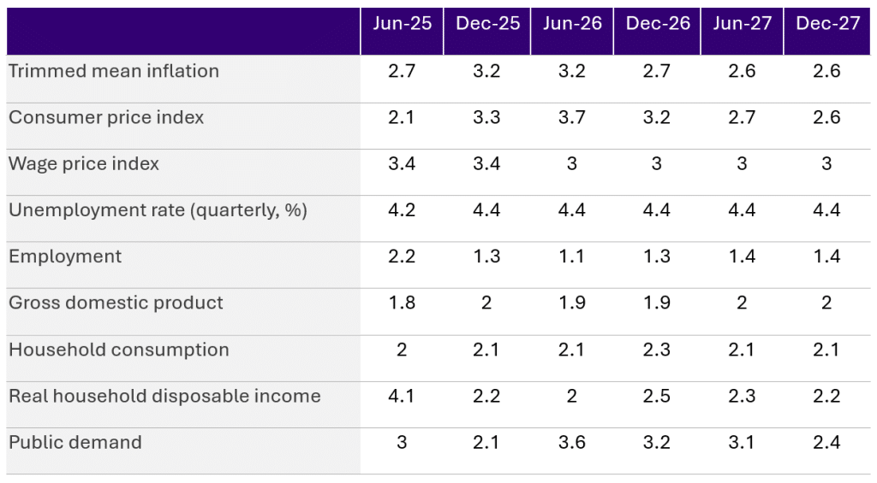Select the Consumer price index row label
Viewport: 877px width, 483px height.
106,117
